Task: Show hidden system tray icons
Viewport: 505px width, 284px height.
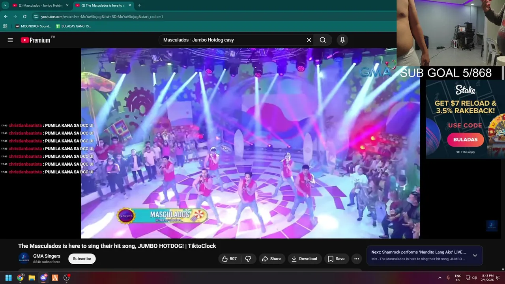Action: [440, 278]
